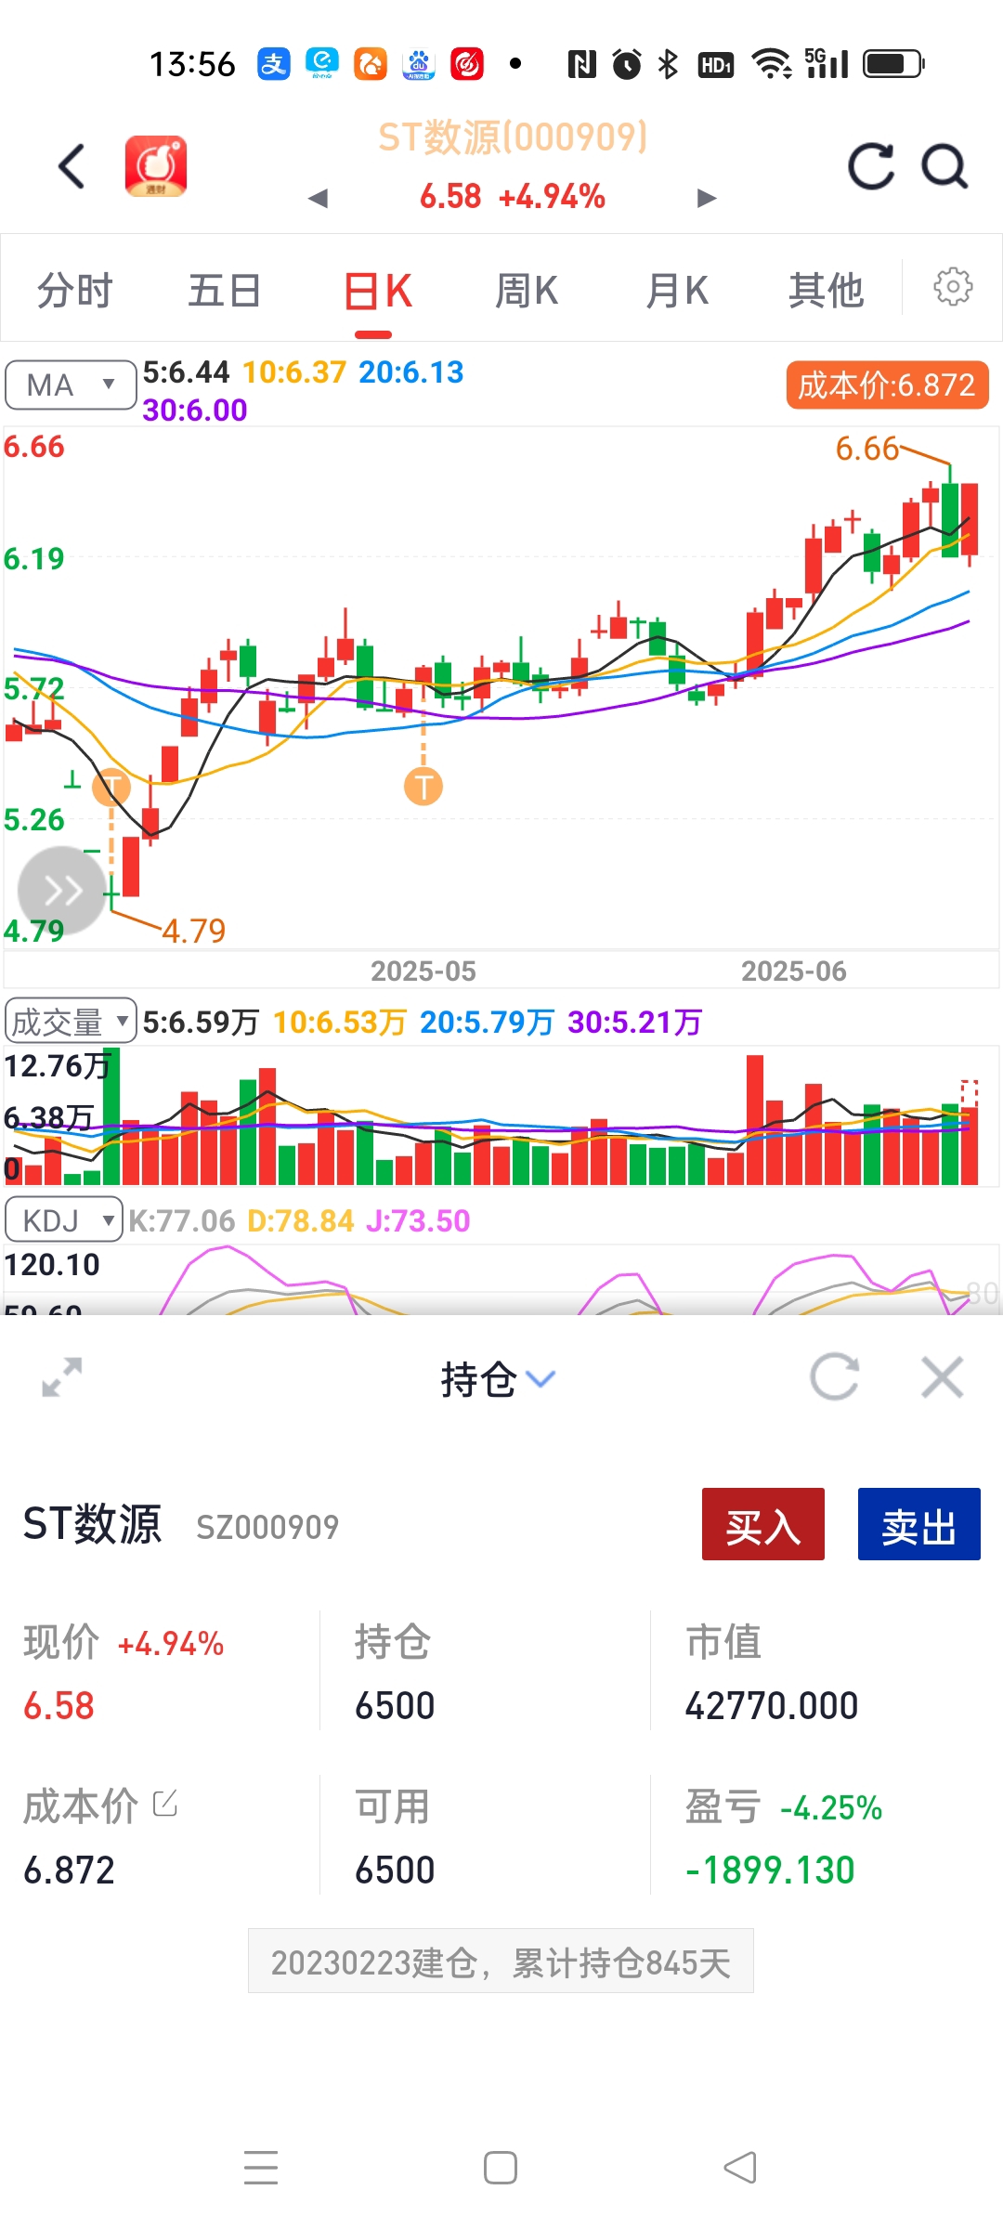1003x2229 pixels.
Task: Open the MA indicator dropdown
Action: (71, 385)
